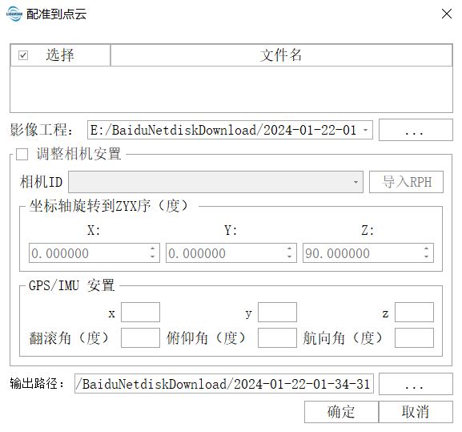Increase the Z rotation value by one step
This screenshot has width=462, height=432.
point(426,249)
